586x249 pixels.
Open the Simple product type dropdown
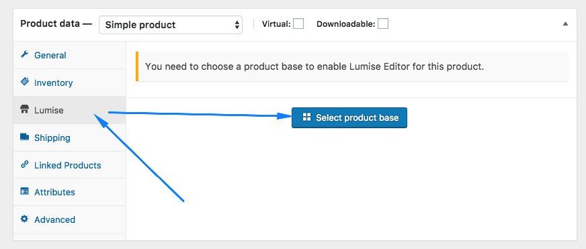pos(171,25)
